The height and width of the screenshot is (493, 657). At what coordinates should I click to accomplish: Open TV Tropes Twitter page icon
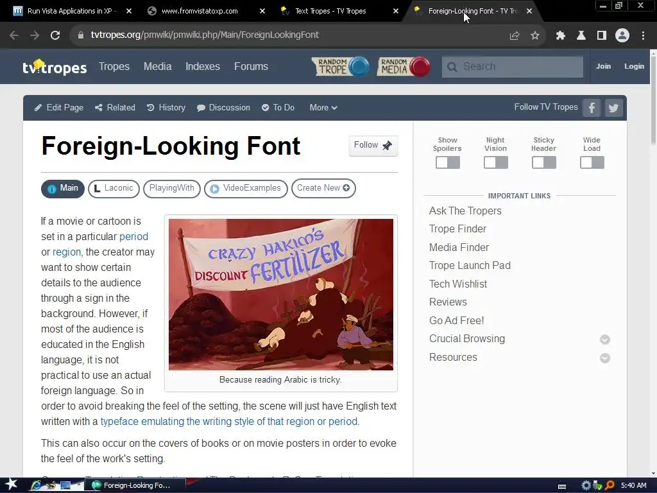[x=613, y=108]
